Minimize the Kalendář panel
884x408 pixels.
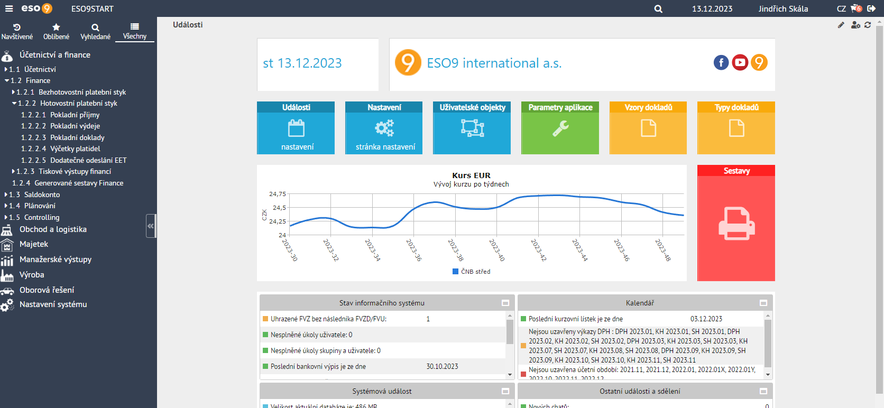(x=763, y=303)
